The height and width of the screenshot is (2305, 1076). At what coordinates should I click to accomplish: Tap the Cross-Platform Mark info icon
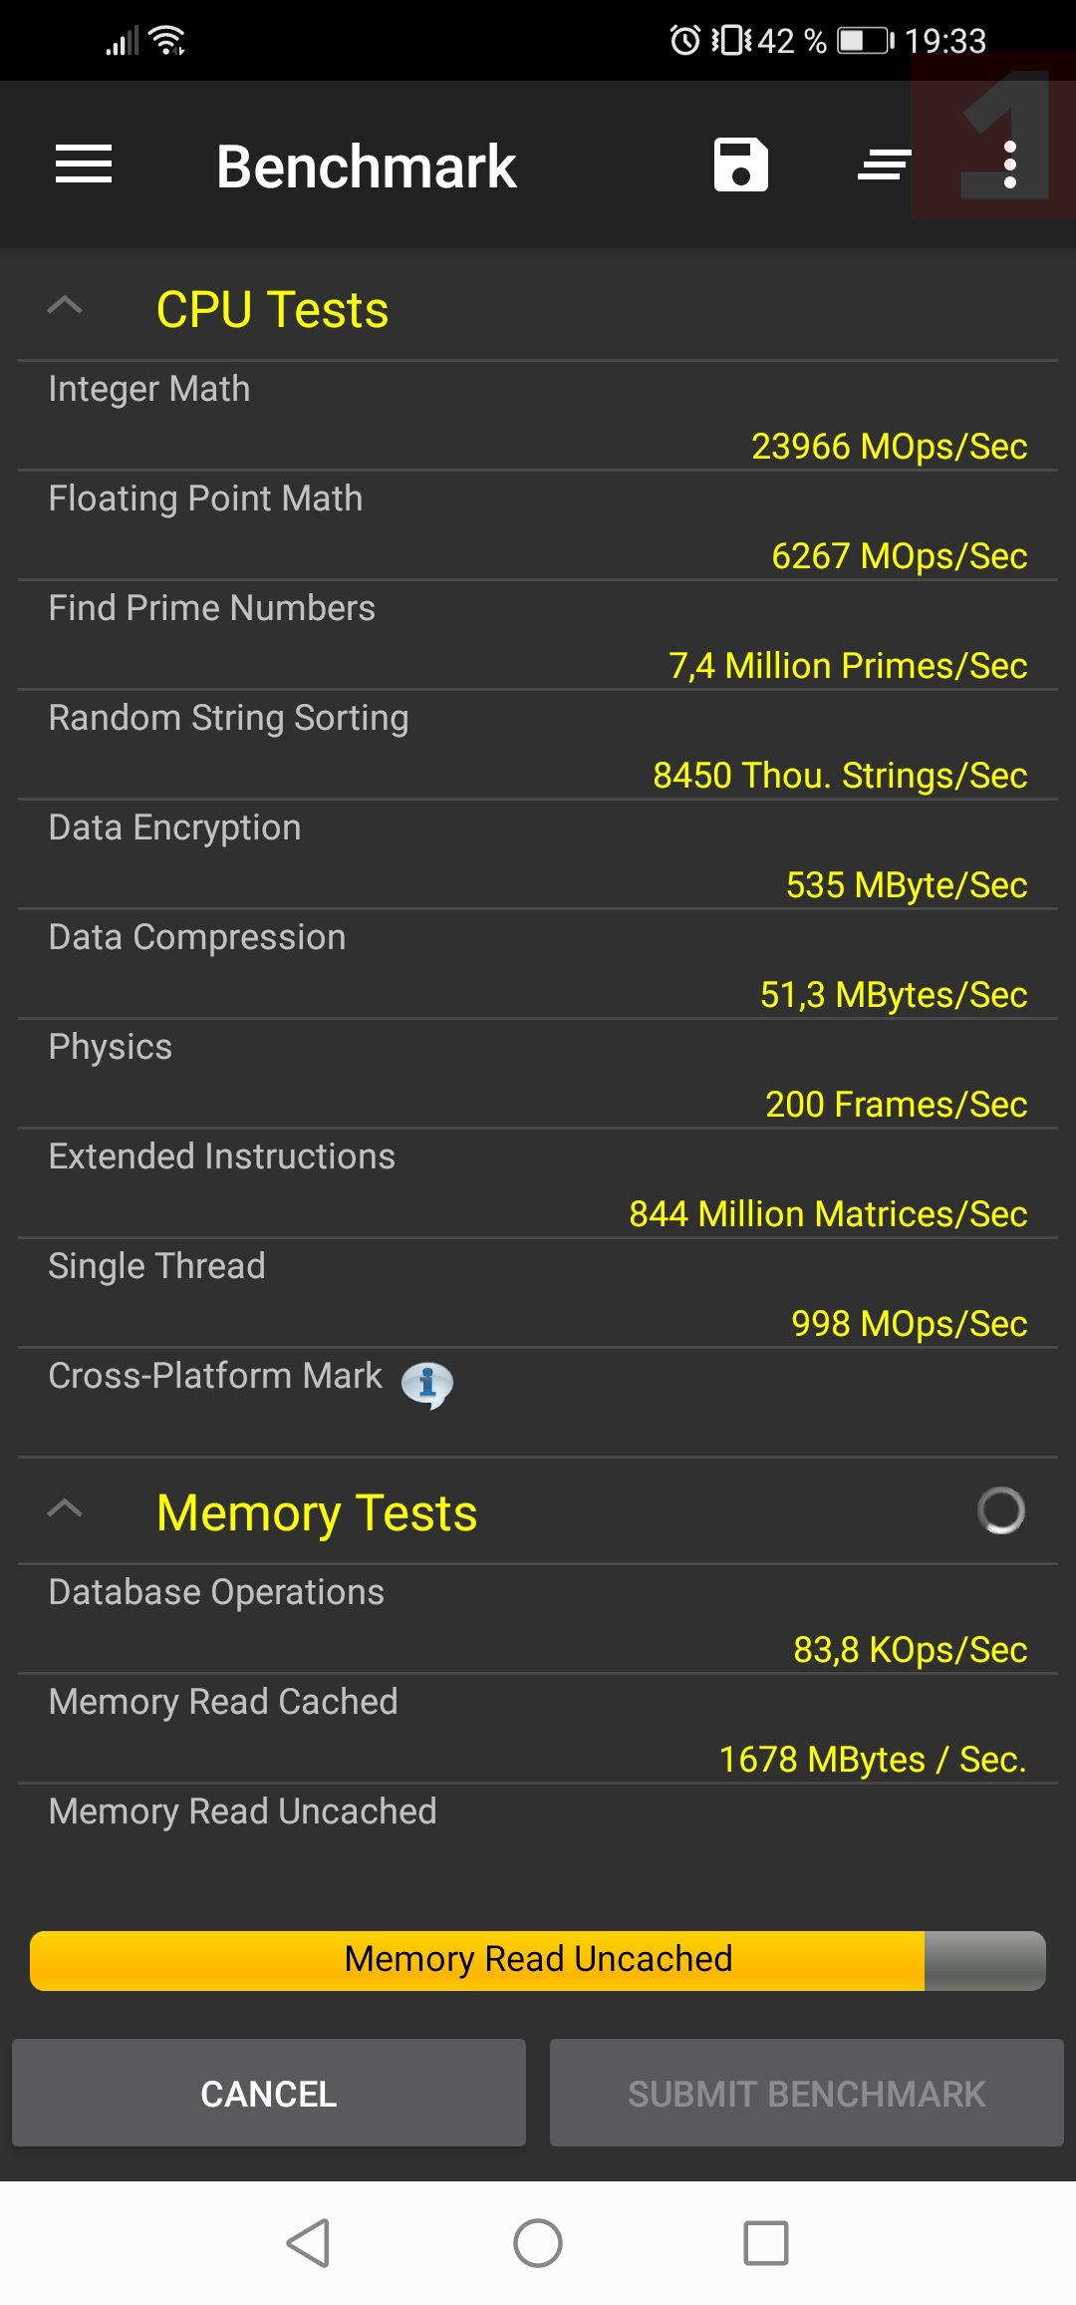pos(426,1384)
